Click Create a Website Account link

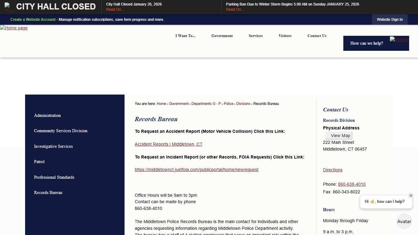(33, 20)
